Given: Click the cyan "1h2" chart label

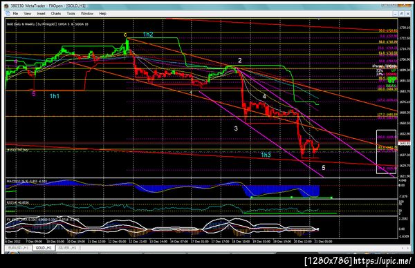Looking at the screenshot, I should click(148, 34).
